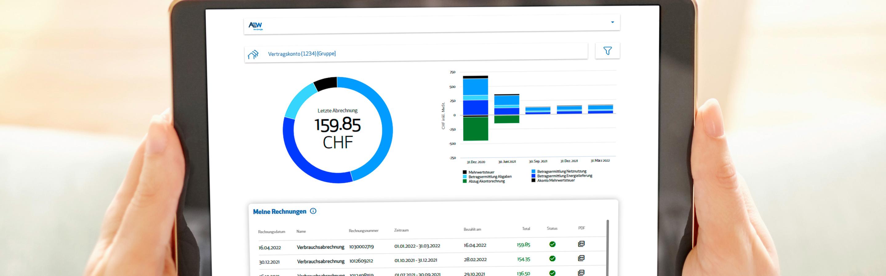Open PDF for invoice 1030002719
This screenshot has width=886, height=276.
pos(581,244)
